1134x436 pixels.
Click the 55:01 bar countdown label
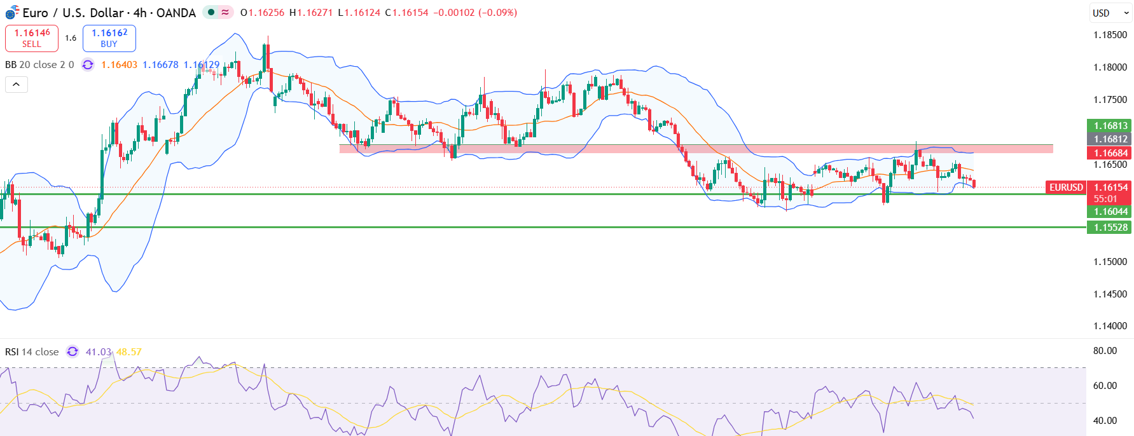click(1105, 199)
